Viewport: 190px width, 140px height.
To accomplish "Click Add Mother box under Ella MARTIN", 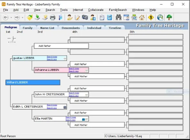I will (97, 125).
